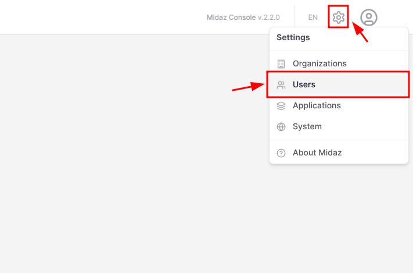Image resolution: width=413 pixels, height=273 pixels.
Task: Open the EN language selector
Action: [313, 17]
